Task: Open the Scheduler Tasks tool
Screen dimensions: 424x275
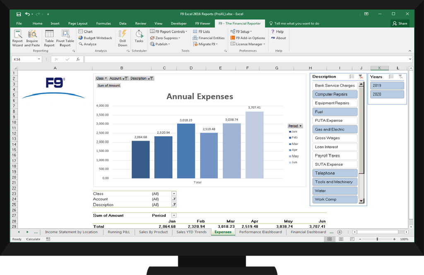Action: [139, 36]
